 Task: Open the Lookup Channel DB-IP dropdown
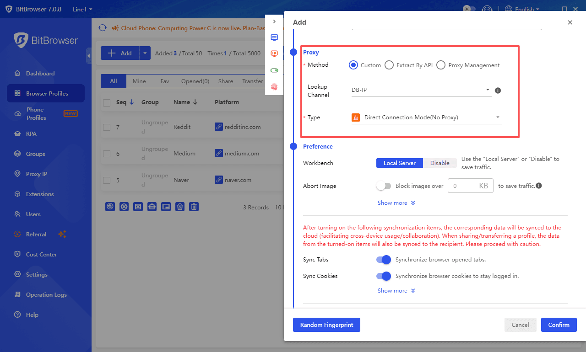[x=420, y=90]
